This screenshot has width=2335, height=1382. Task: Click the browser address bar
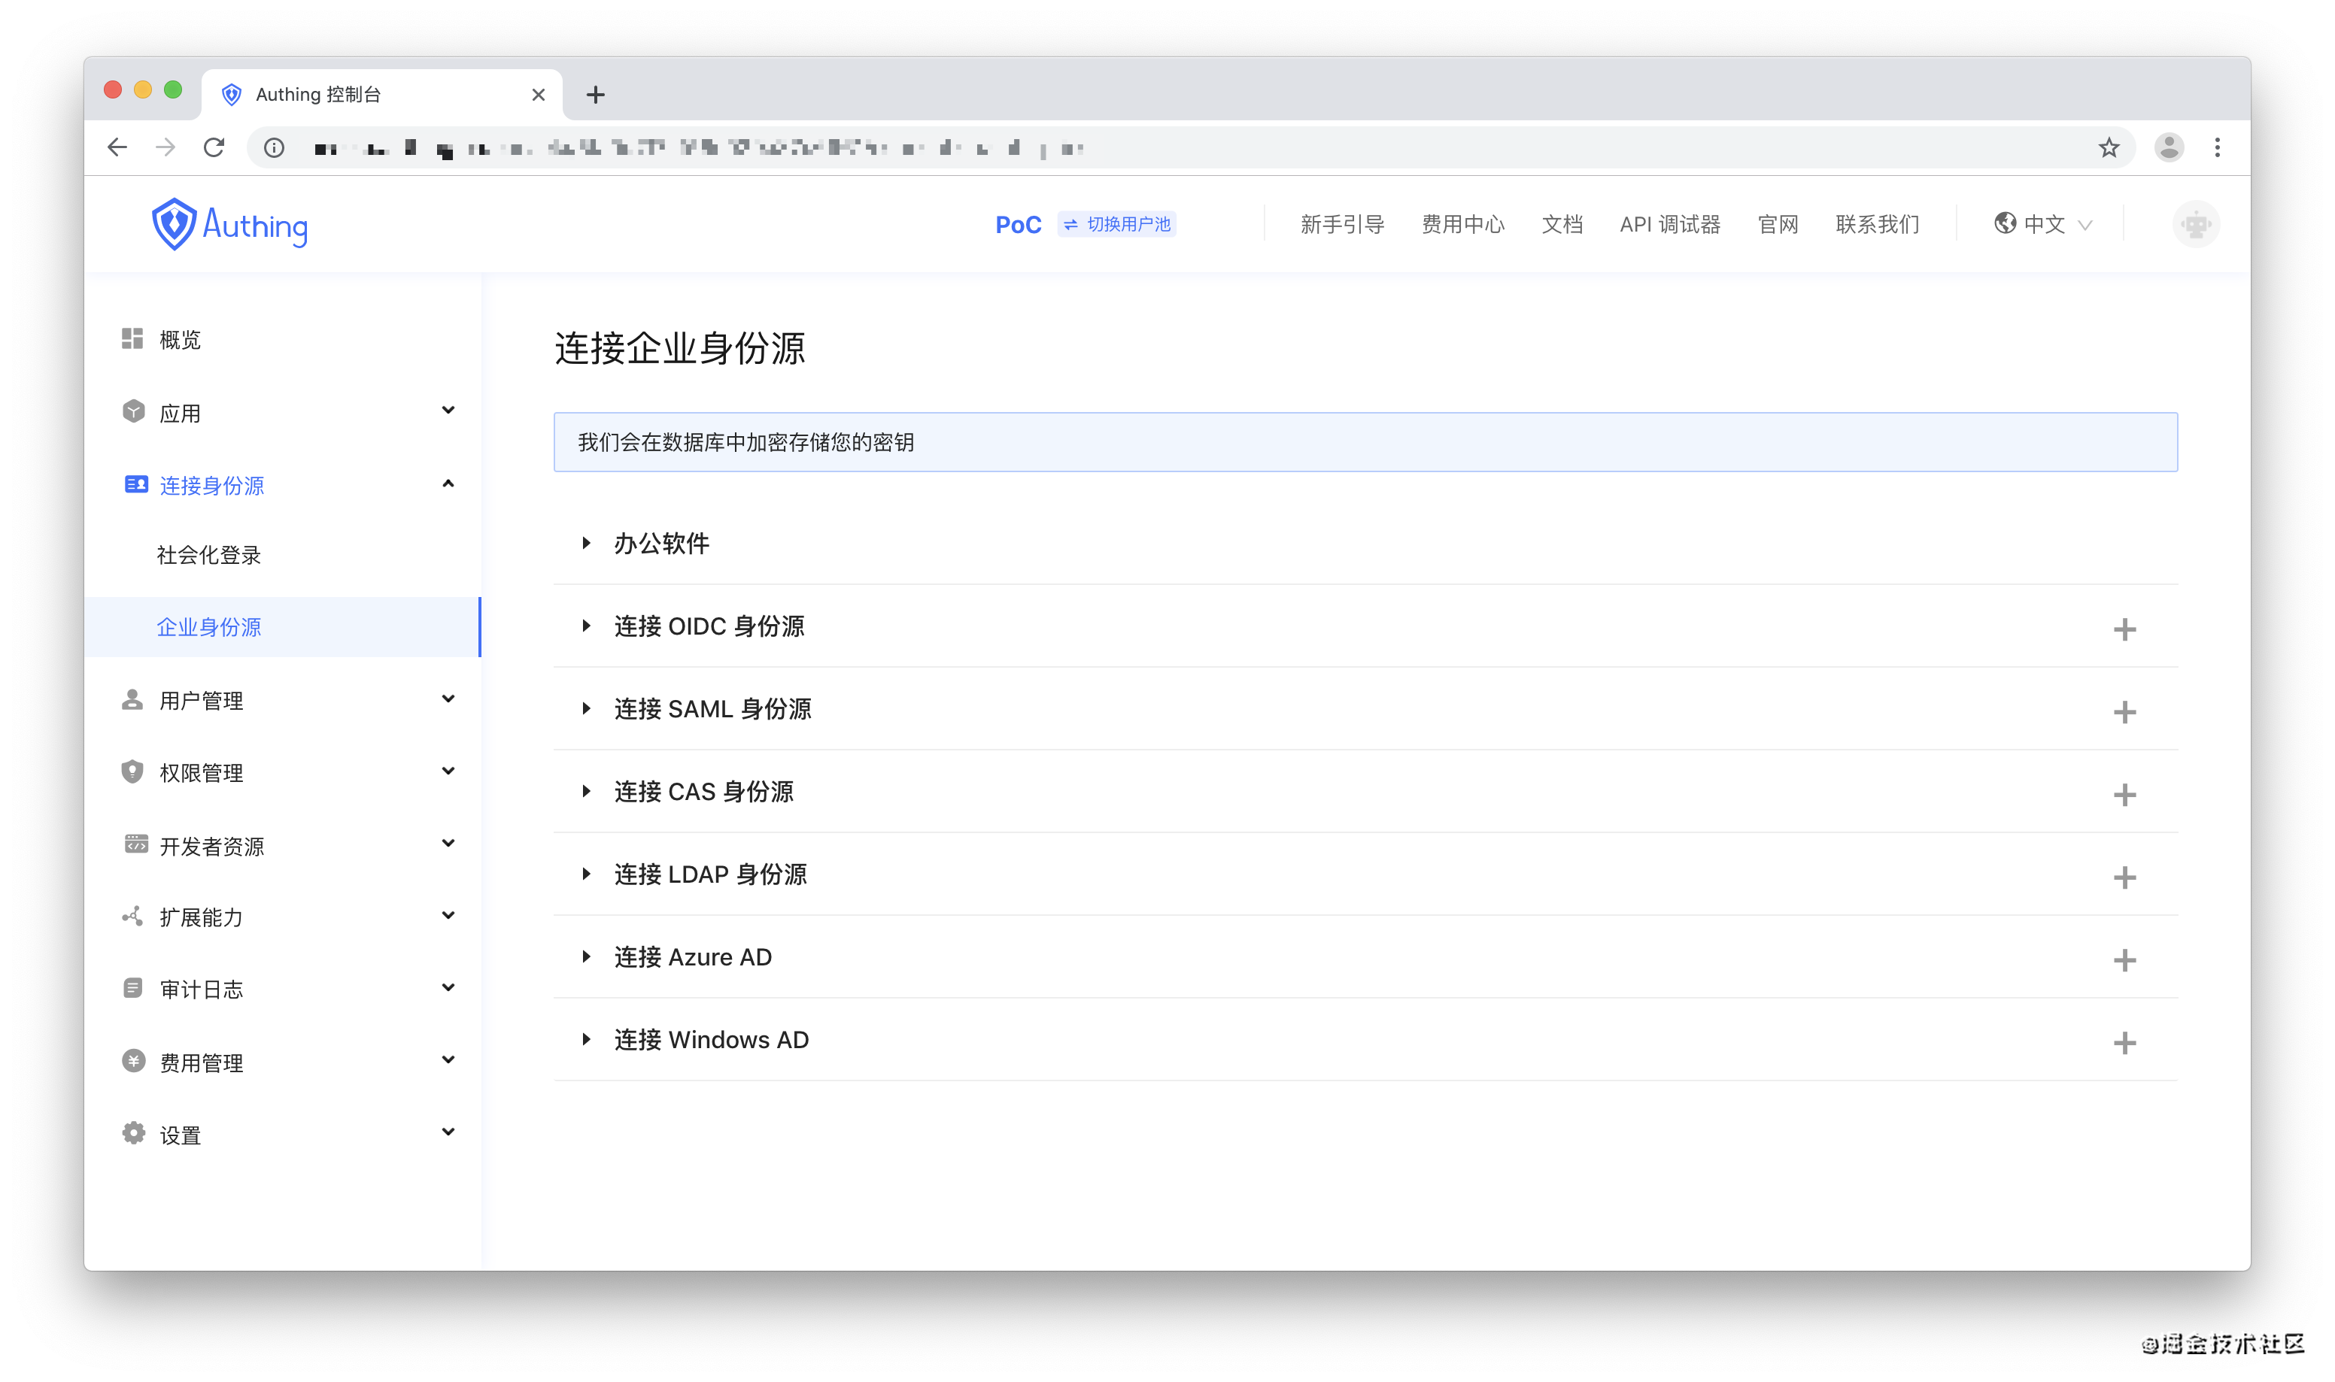click(x=1118, y=148)
